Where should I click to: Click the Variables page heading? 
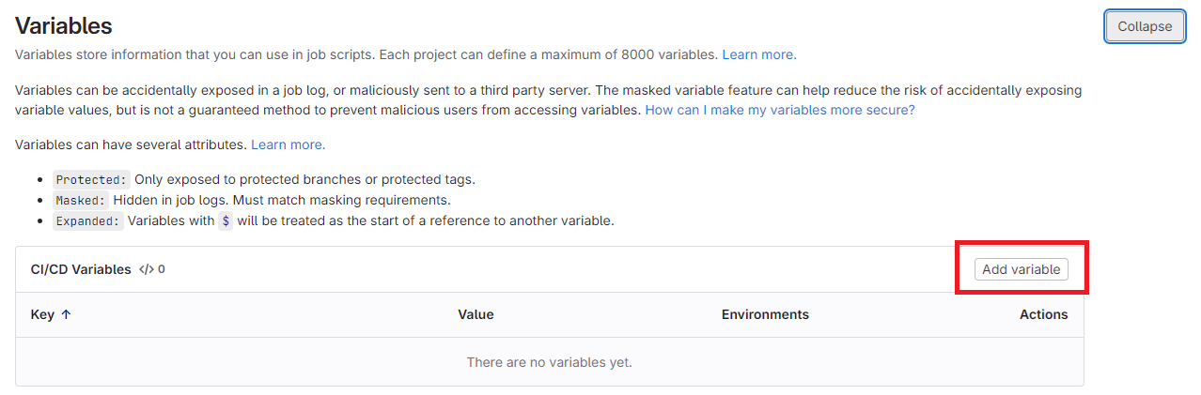pos(63,26)
